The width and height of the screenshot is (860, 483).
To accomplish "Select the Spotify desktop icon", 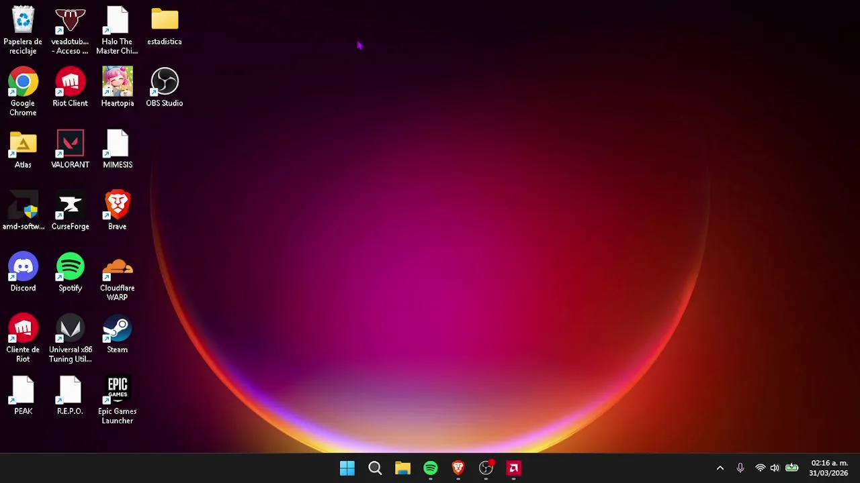I will 70,272.
